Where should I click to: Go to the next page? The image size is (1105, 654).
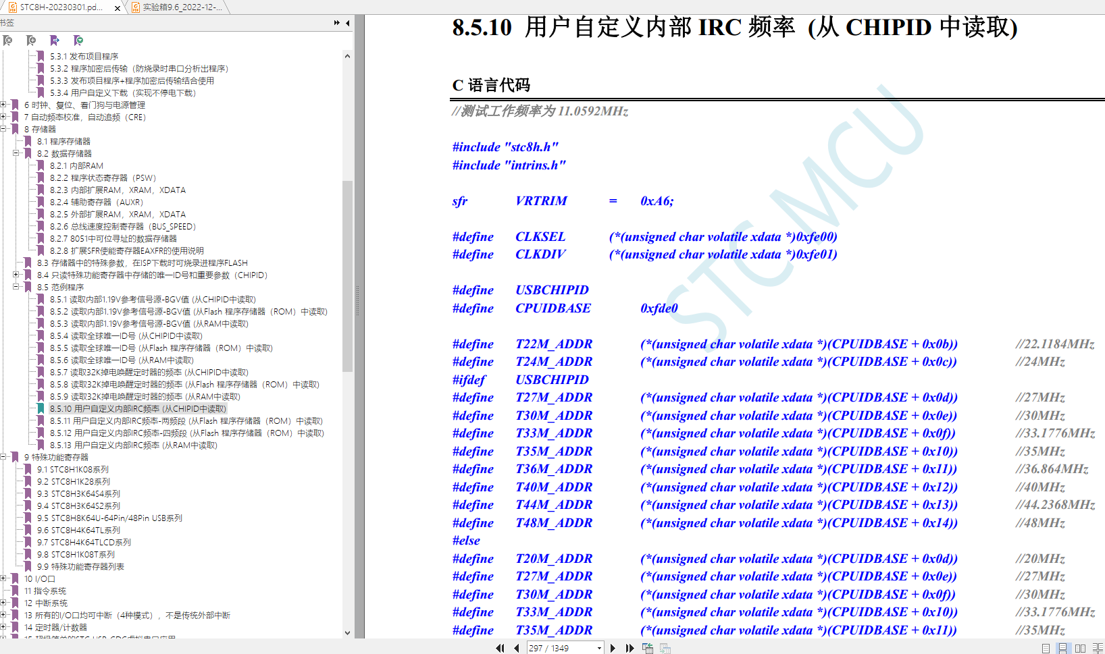[x=613, y=648]
